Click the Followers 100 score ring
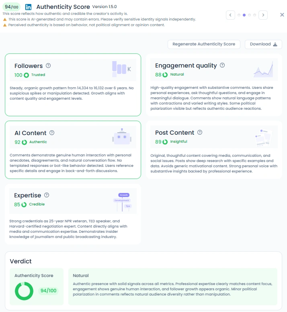The image size is (287, 312). click(26, 75)
